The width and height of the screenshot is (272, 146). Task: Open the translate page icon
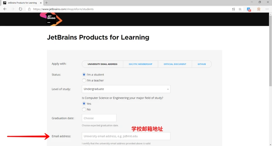coord(234,9)
